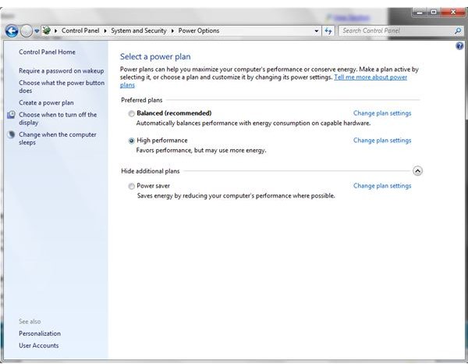The image size is (468, 364).
Task: Expand the arrow after System and Security
Action: 172,30
